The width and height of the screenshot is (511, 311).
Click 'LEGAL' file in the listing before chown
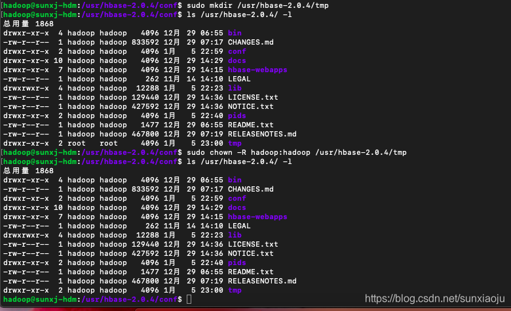tap(239, 79)
